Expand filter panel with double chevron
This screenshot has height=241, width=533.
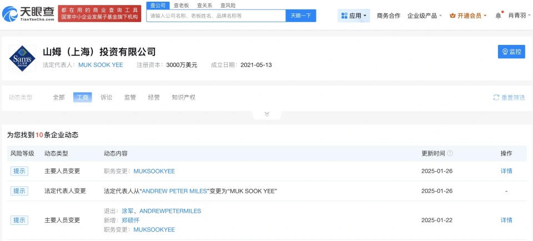click(267, 114)
